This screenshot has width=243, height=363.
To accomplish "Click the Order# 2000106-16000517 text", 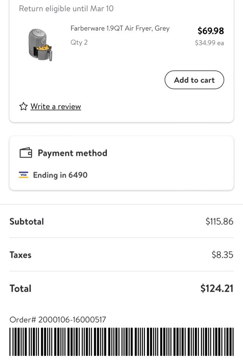I will [x=58, y=320].
